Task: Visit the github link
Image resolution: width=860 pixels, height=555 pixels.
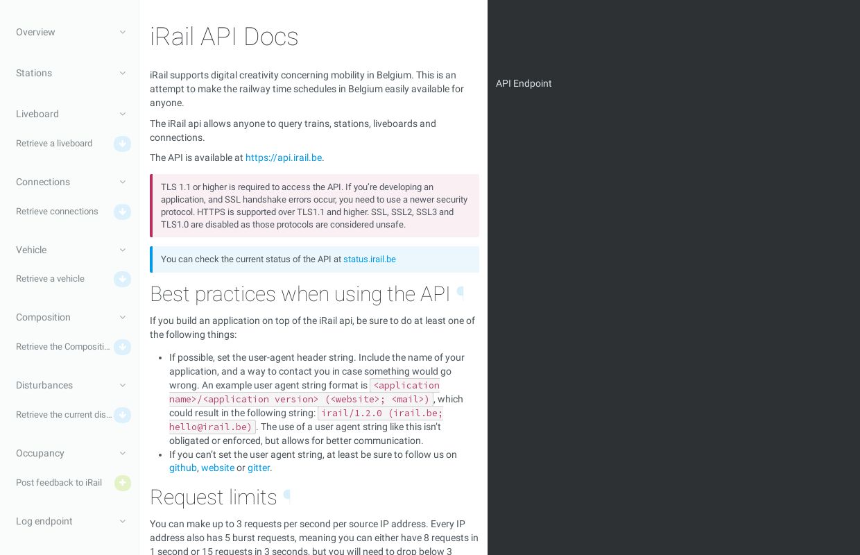Action: (x=183, y=468)
